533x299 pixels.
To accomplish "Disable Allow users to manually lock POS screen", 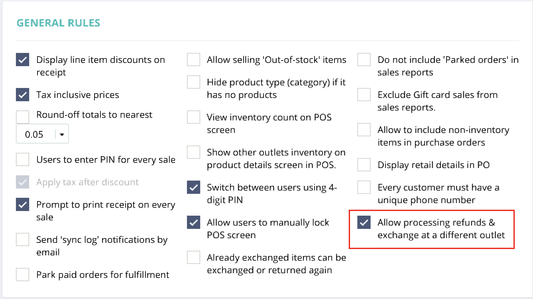I will pos(194,223).
